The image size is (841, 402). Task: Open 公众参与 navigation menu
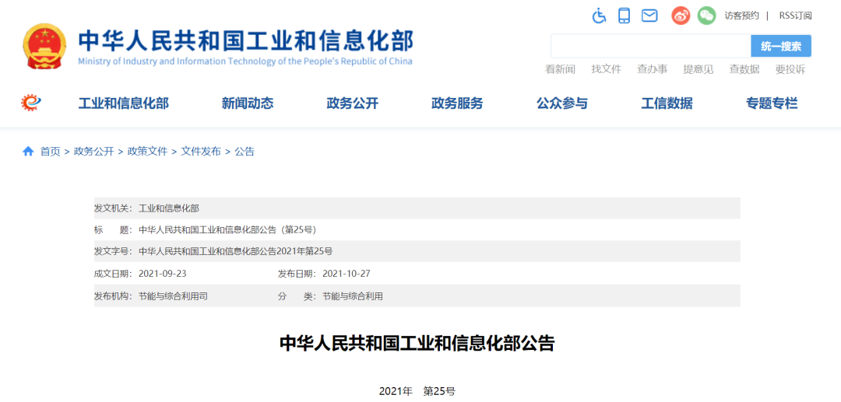click(x=562, y=103)
